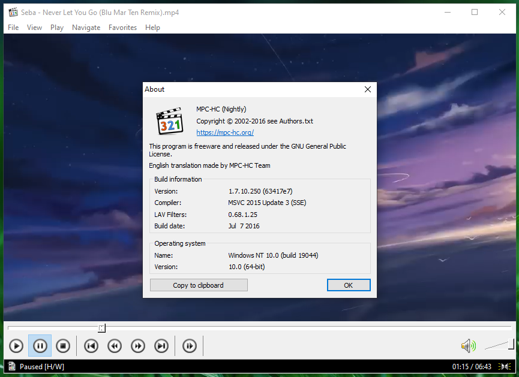Close the About dialog with X

click(368, 89)
